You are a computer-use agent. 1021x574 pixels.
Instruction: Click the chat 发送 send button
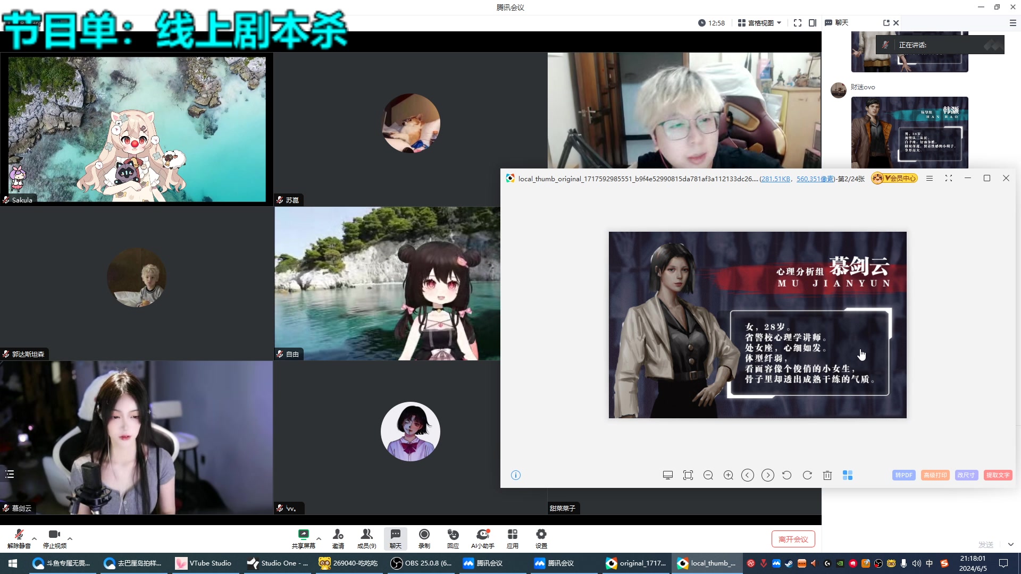click(986, 544)
